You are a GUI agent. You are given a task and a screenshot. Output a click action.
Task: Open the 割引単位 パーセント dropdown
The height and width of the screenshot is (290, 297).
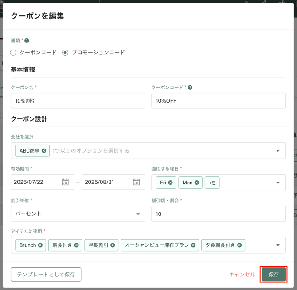click(78, 214)
